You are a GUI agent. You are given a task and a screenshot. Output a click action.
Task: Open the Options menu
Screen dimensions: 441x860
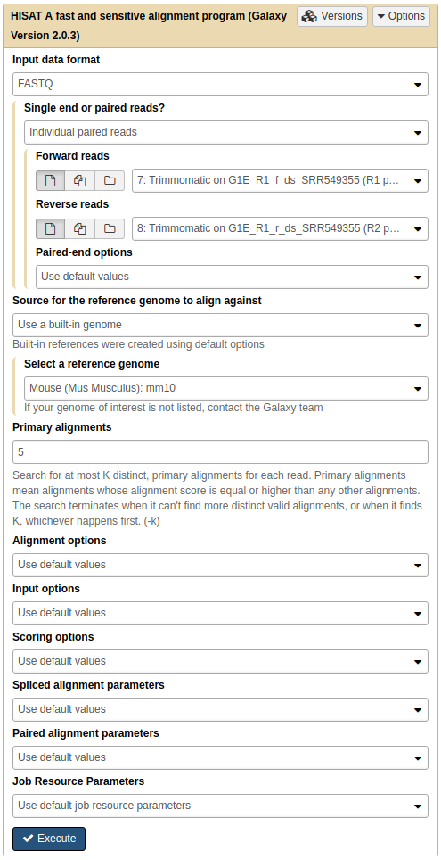tap(401, 16)
